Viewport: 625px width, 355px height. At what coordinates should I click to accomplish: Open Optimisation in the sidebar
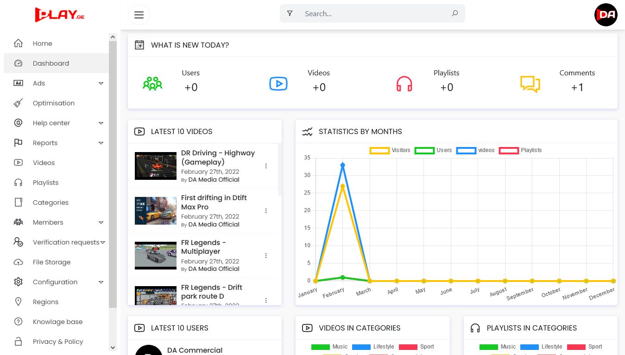pos(53,103)
